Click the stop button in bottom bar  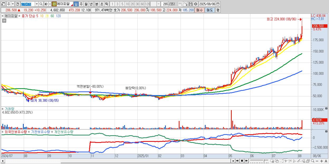coord(242,161)
